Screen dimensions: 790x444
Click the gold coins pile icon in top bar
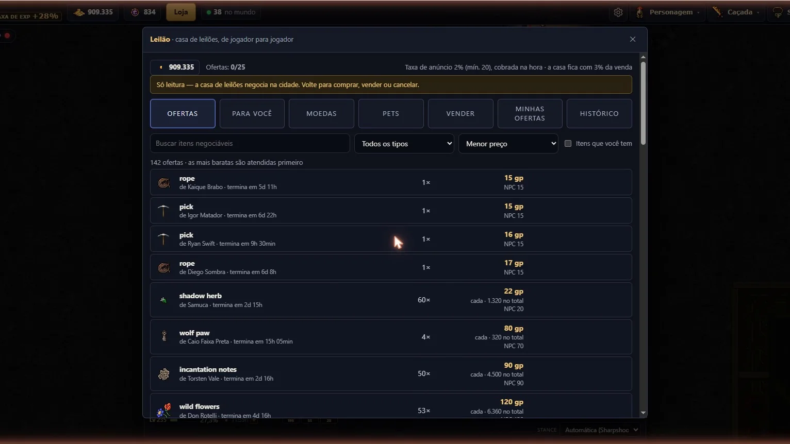point(79,12)
